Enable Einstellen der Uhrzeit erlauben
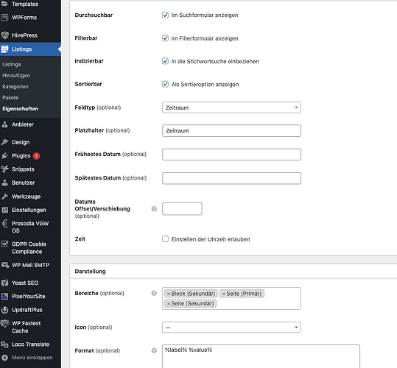 tap(165, 239)
